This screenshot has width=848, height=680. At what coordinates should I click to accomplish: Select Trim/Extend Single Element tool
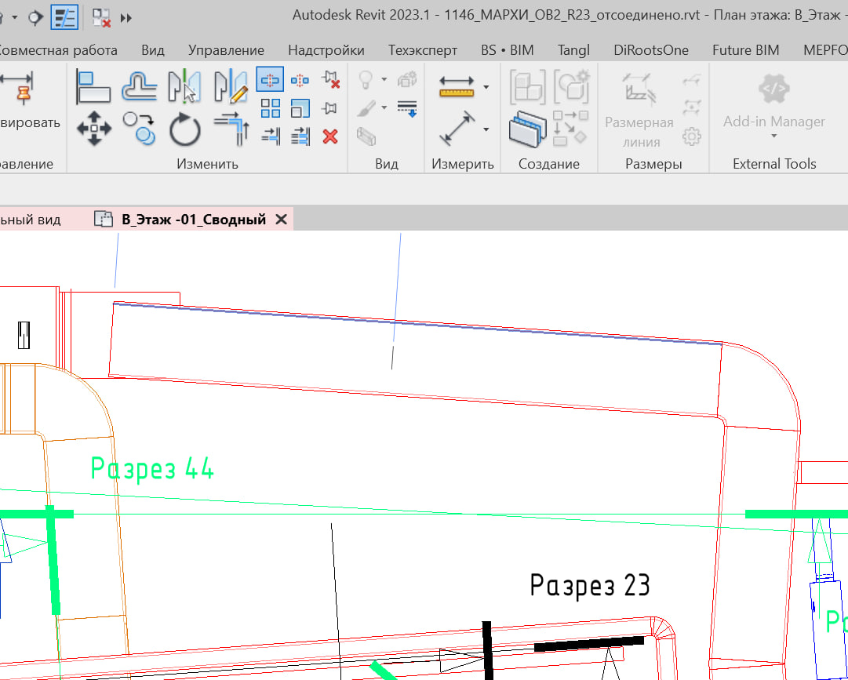pos(271,136)
